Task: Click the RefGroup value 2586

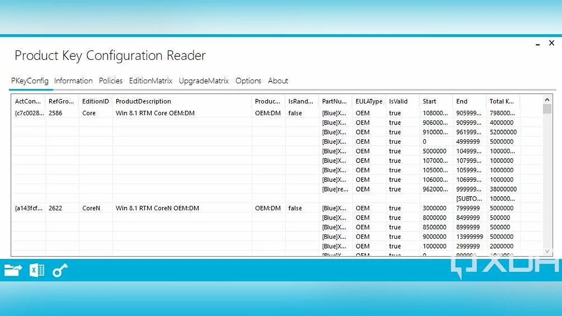Action: coord(55,113)
